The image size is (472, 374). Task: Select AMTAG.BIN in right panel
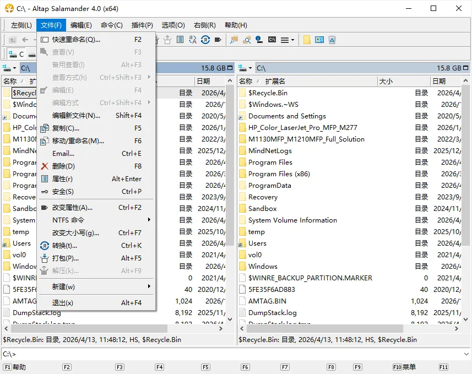point(267,301)
